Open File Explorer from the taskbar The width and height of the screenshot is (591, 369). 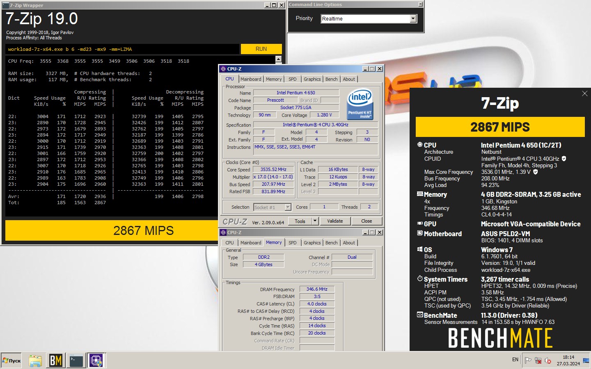(35, 360)
